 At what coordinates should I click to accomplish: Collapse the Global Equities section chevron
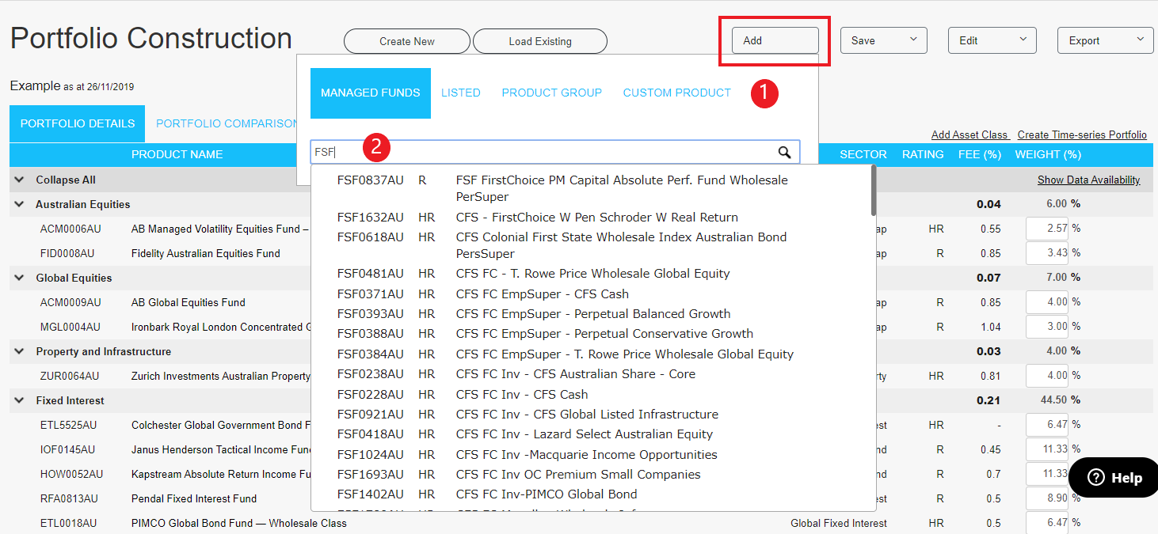20,278
